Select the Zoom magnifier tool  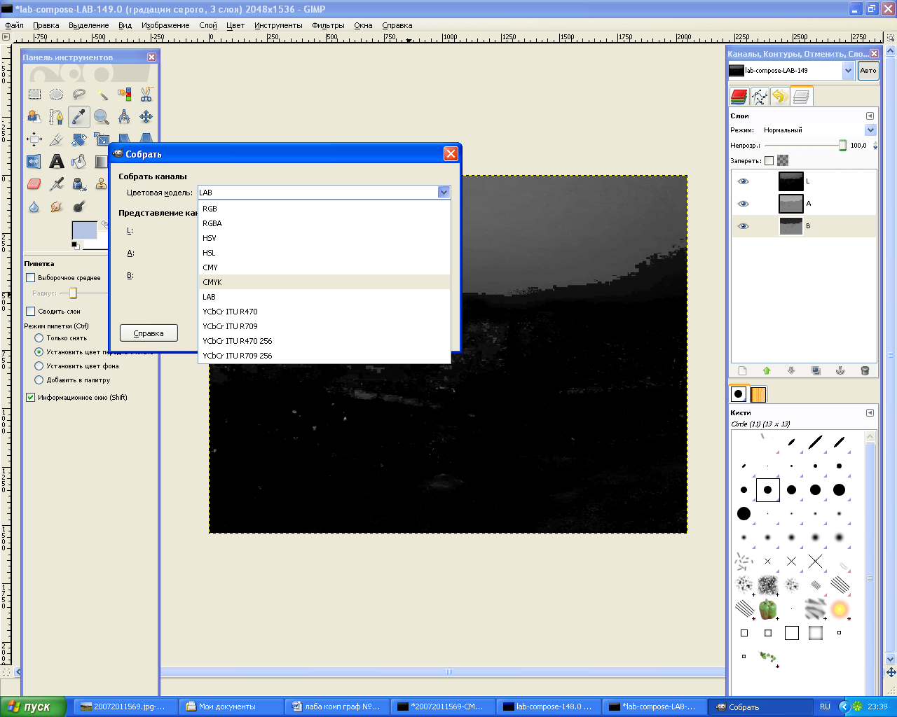tap(102, 117)
